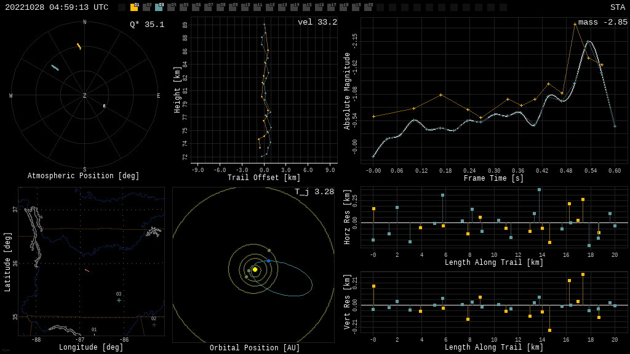This screenshot has width=630, height=354.
Task: Click the vel 33.2 readout
Action: tap(317, 22)
